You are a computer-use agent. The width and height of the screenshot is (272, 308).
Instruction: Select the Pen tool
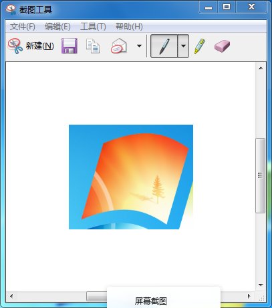pyautogui.click(x=164, y=46)
